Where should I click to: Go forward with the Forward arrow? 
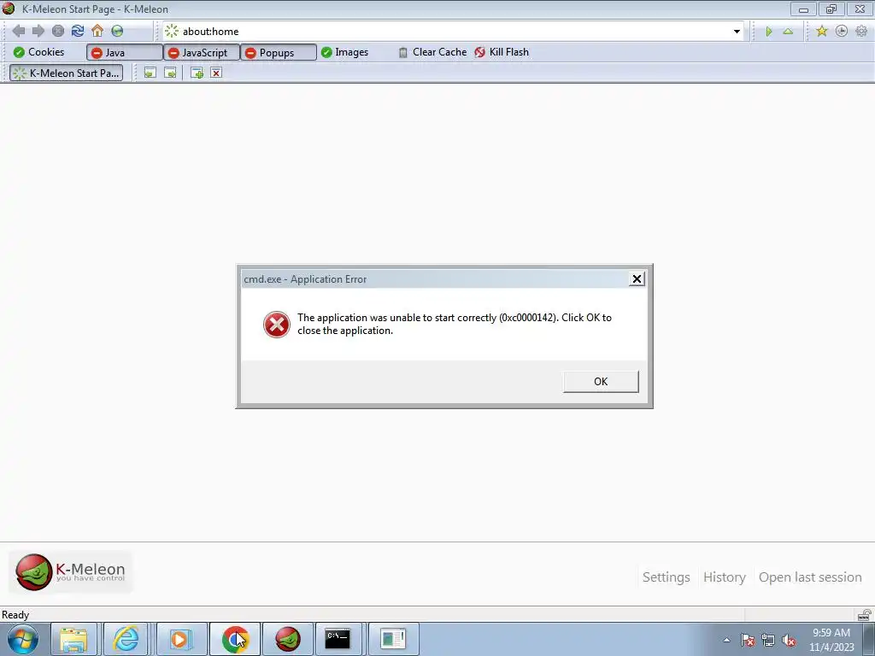pos(38,31)
